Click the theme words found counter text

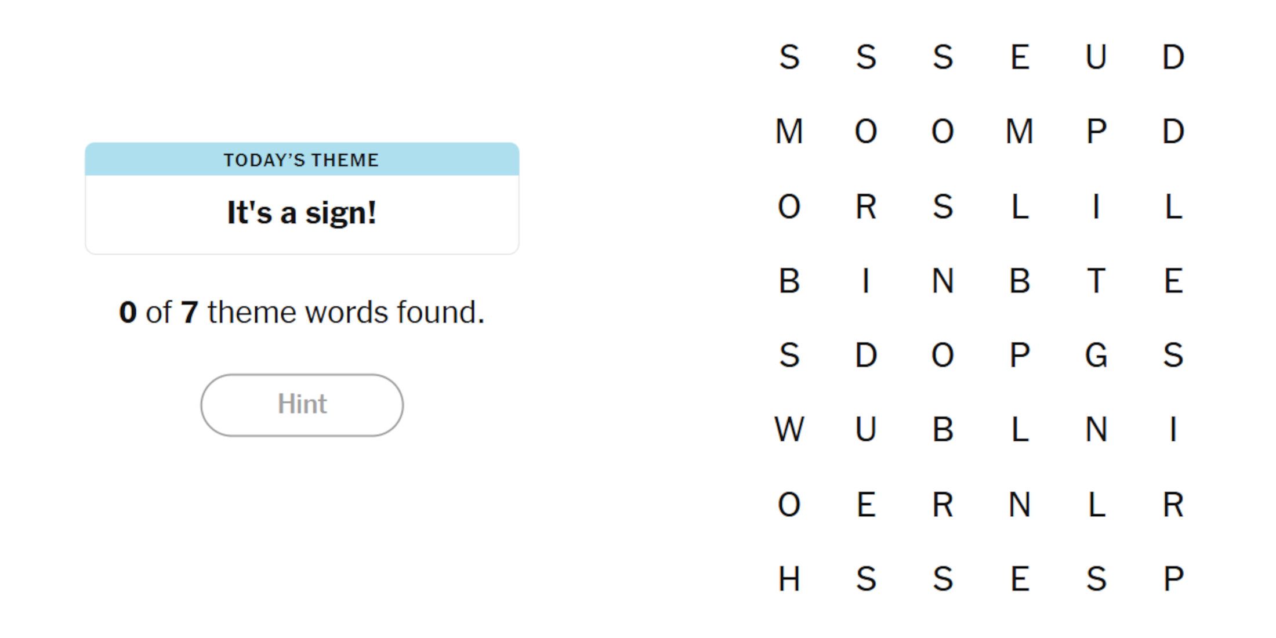(x=302, y=313)
